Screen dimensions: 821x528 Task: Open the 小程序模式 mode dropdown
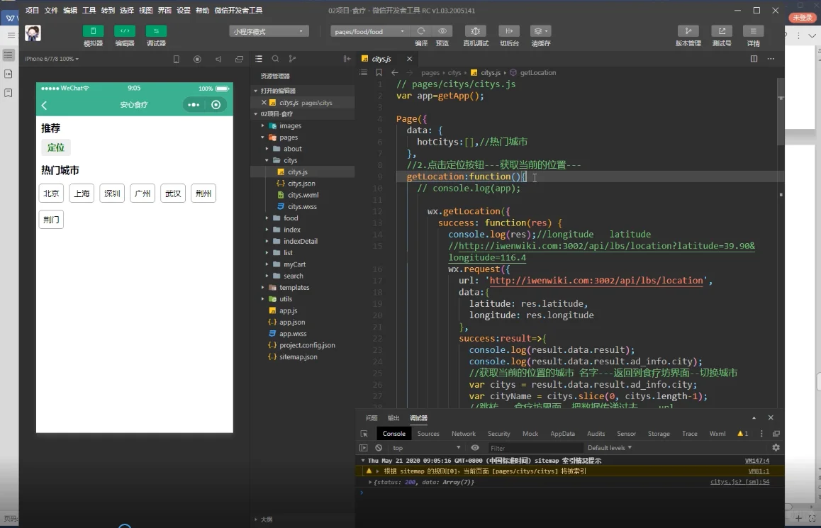269,31
